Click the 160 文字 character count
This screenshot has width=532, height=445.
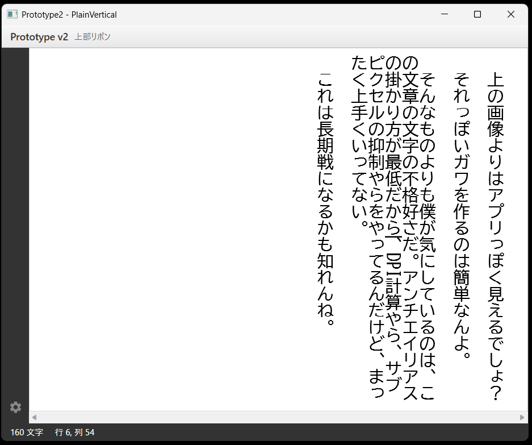coord(27,432)
